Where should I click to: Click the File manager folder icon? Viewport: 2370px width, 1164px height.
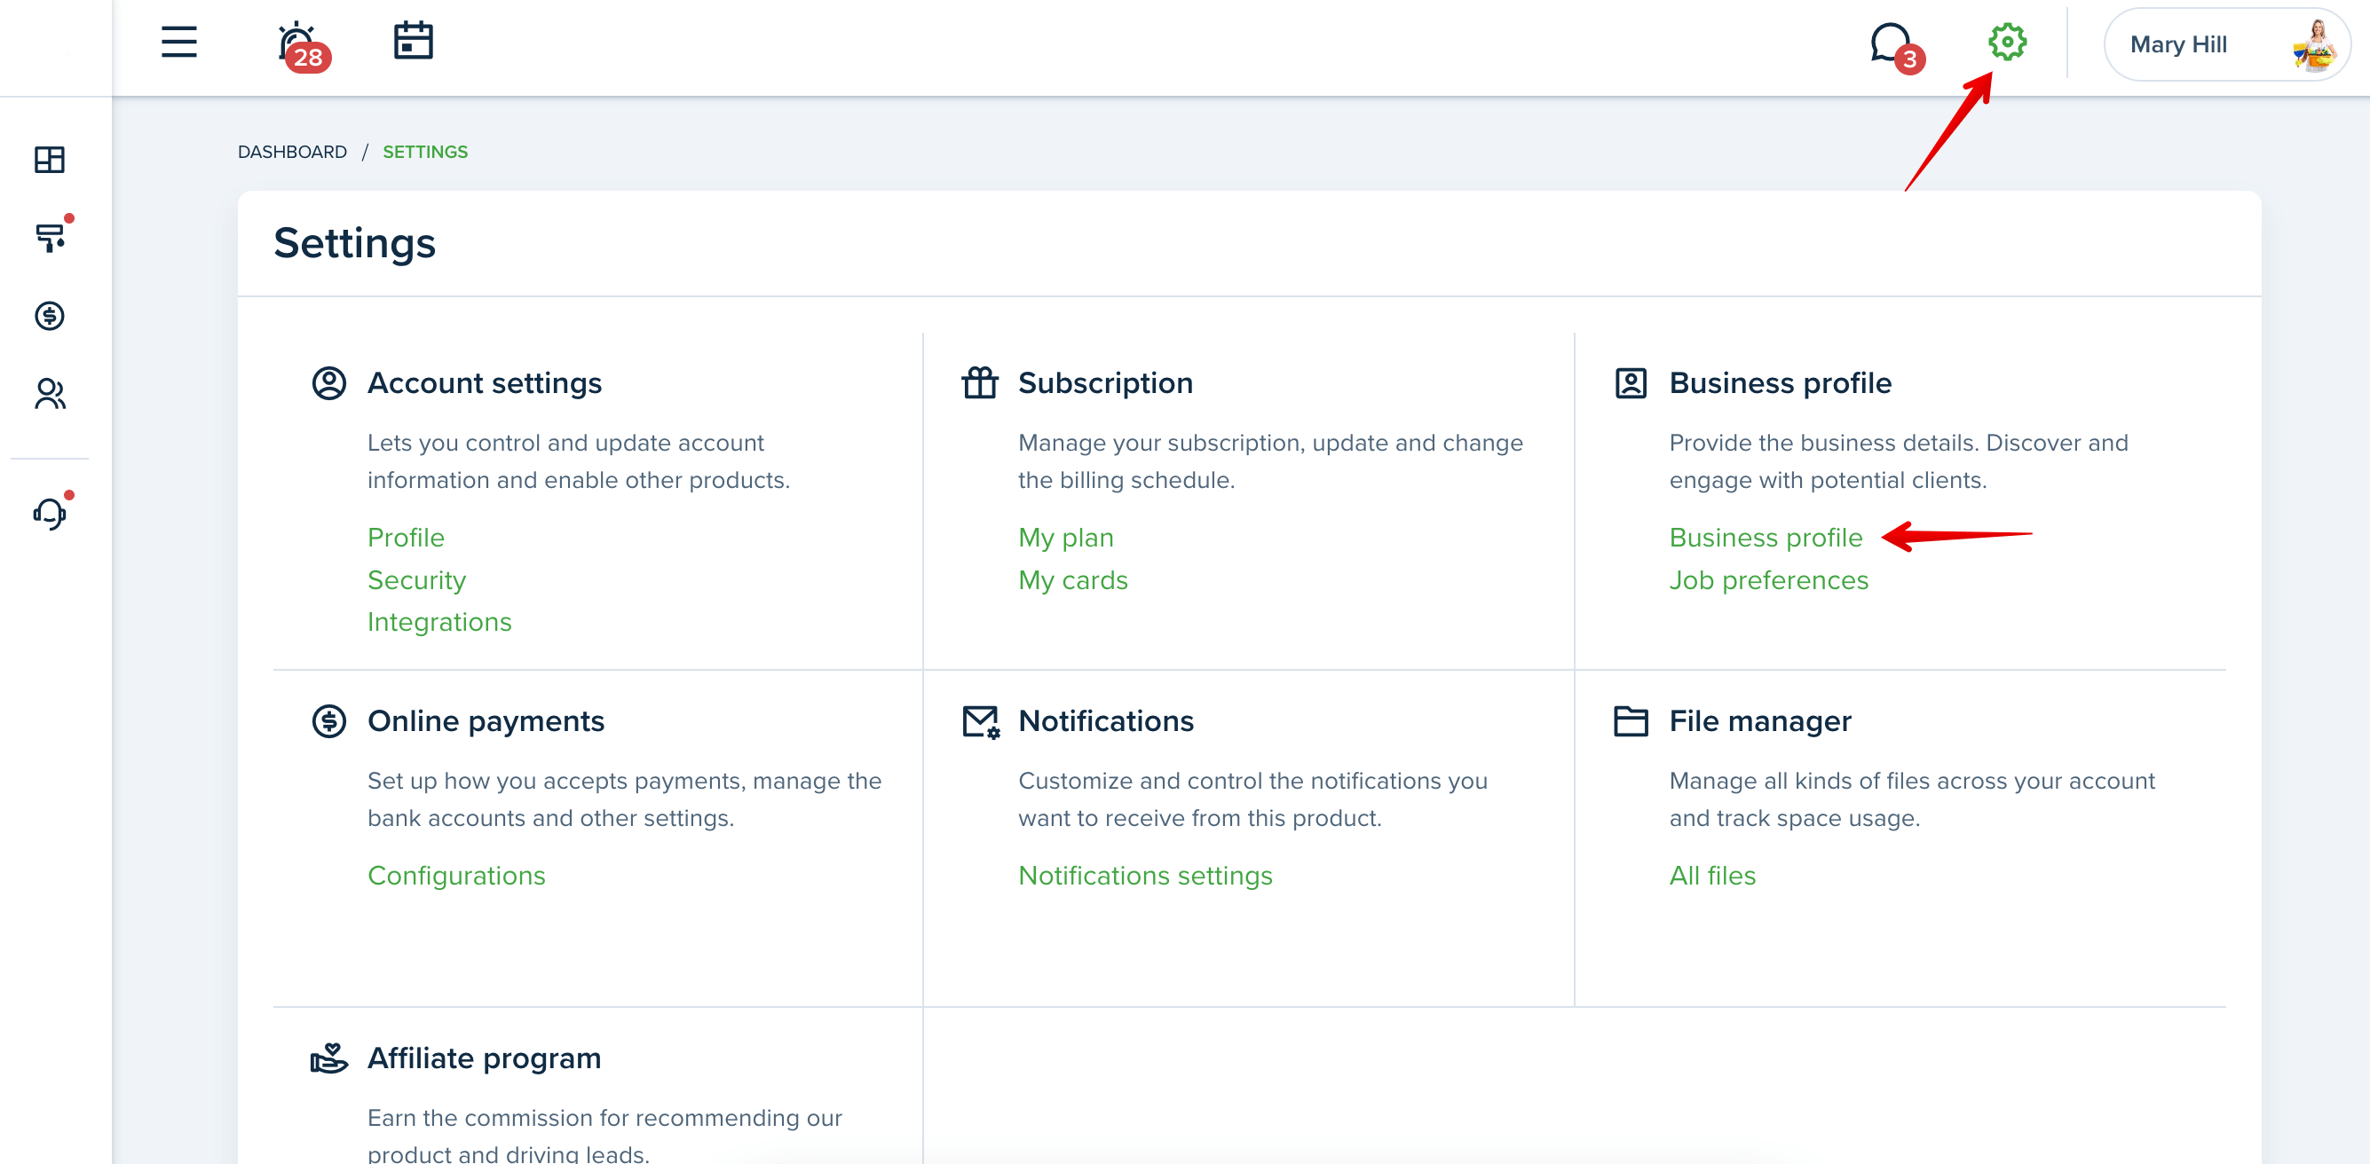1631,720
